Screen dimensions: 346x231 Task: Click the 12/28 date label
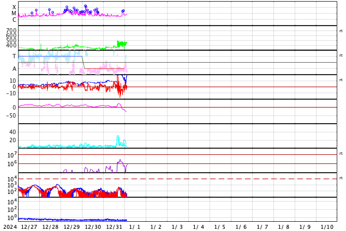(x=50, y=227)
